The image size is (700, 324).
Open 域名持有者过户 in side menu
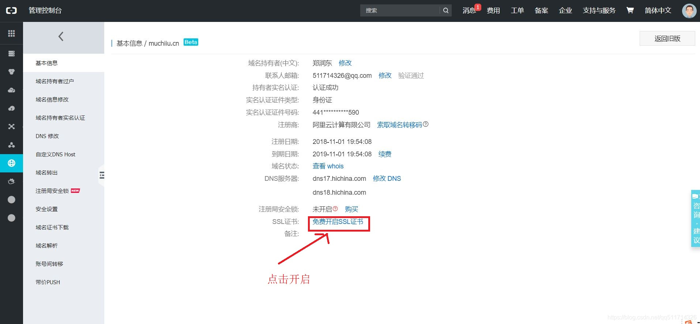click(x=64, y=81)
